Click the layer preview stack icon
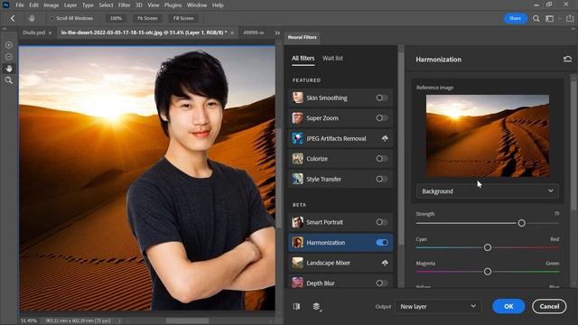 pos(316,306)
